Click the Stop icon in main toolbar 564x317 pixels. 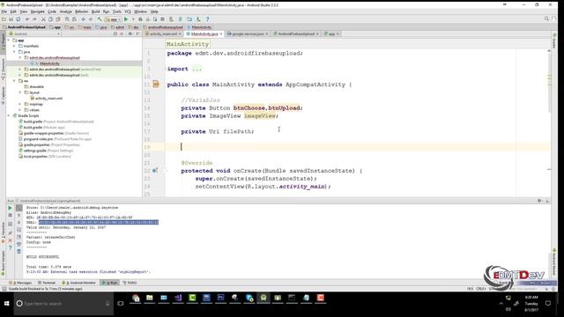coord(162,19)
